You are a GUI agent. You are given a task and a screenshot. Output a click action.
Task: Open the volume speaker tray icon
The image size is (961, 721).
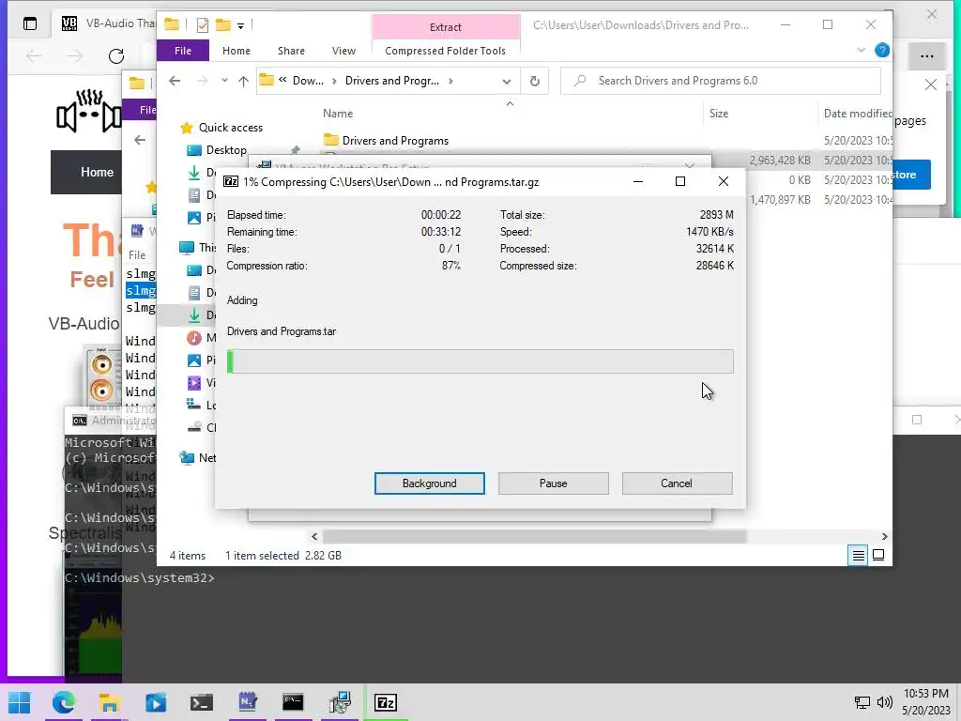(x=884, y=702)
